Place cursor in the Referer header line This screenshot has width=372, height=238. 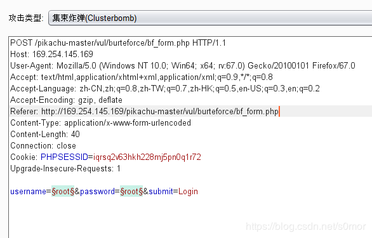click(x=144, y=111)
